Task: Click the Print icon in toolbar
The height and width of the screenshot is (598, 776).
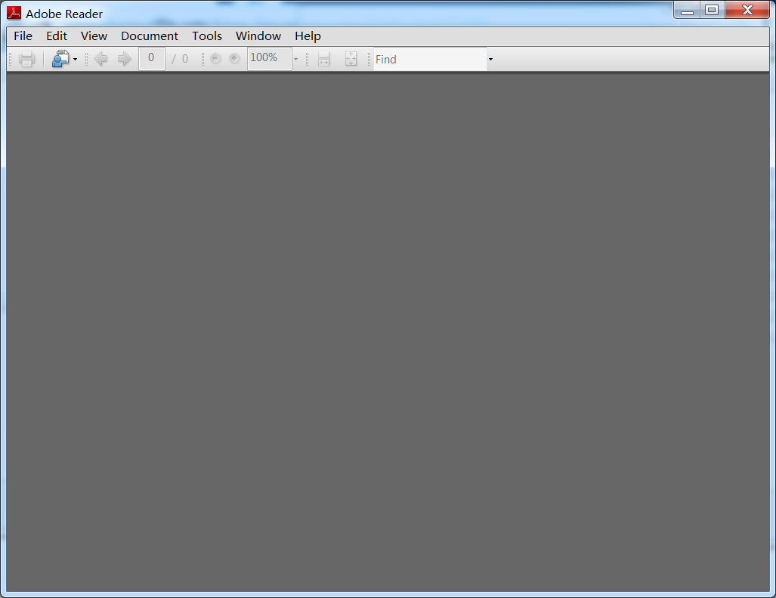Action: pyautogui.click(x=27, y=59)
